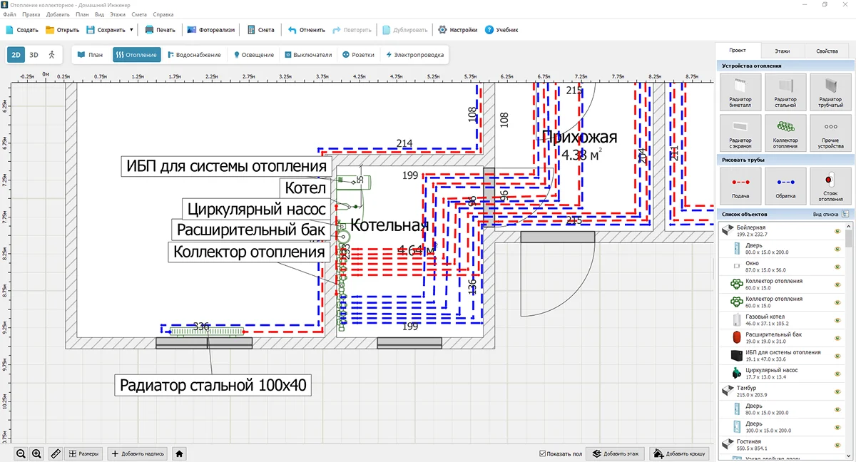Collapse the Бойлерная room group
The width and height of the screenshot is (856, 462).
point(728,230)
